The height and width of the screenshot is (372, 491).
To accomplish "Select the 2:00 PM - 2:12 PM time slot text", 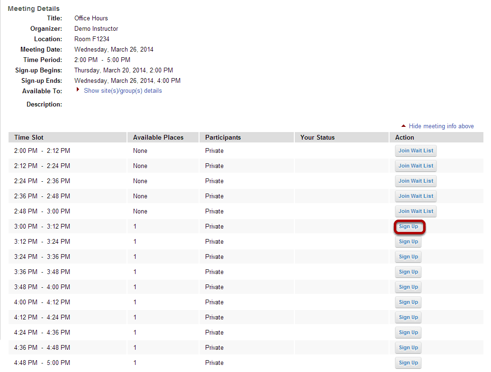I will (x=42, y=151).
